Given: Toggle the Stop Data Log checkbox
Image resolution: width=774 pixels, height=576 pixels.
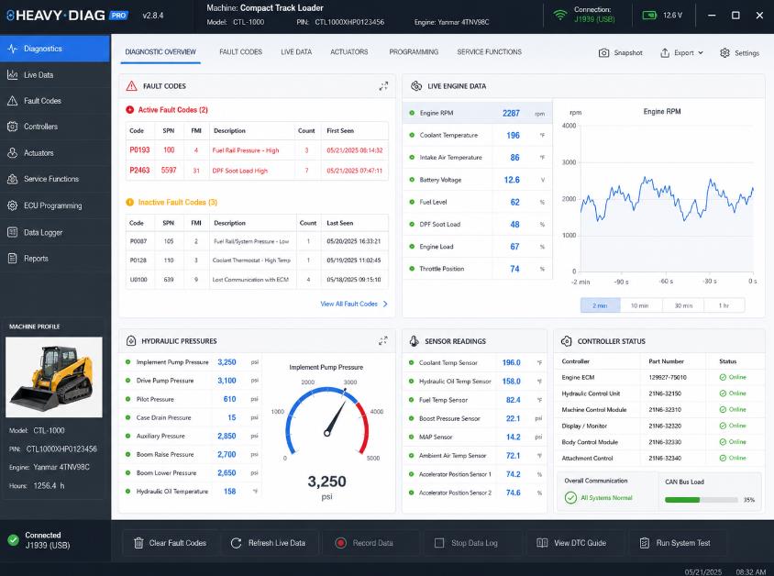Looking at the screenshot, I should click(x=439, y=543).
